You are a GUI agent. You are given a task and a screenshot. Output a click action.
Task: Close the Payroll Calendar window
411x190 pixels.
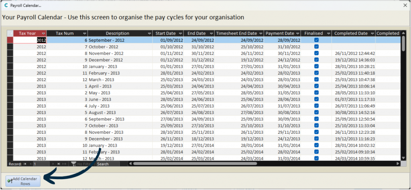click(405, 6)
